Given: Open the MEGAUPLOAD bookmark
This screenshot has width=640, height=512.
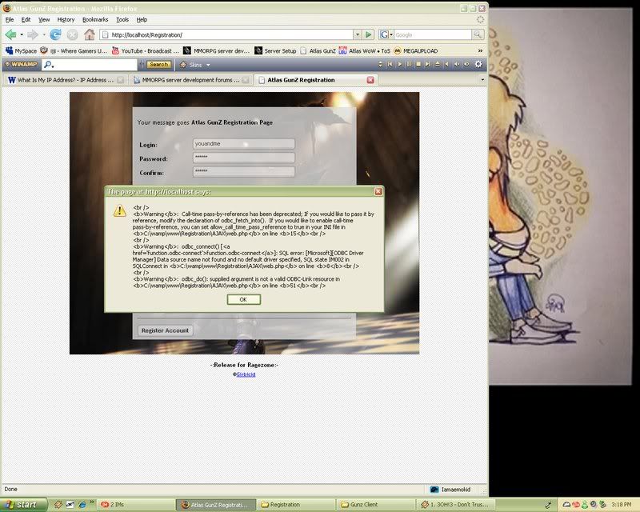Looking at the screenshot, I should (x=415, y=51).
